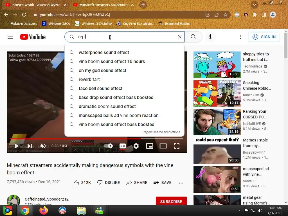This screenshot has width=288, height=216.
Task: Start voice search with microphone
Action: (210, 37)
